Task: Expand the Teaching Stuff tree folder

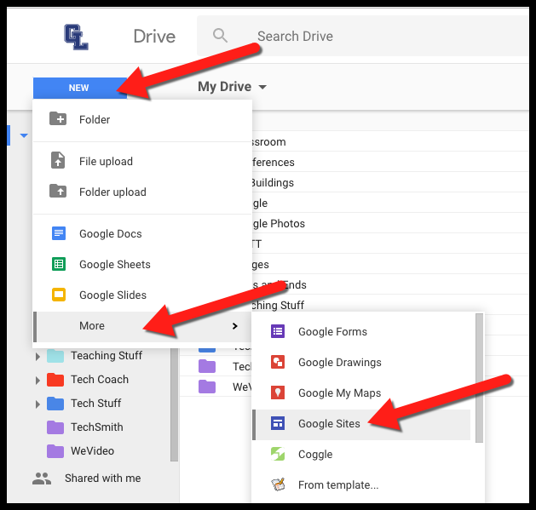Action: pyautogui.click(x=37, y=357)
